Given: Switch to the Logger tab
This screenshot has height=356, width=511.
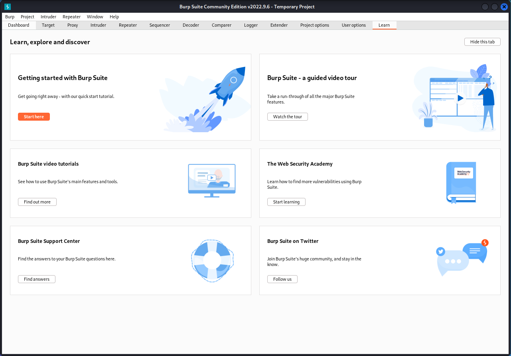Looking at the screenshot, I should point(251,25).
